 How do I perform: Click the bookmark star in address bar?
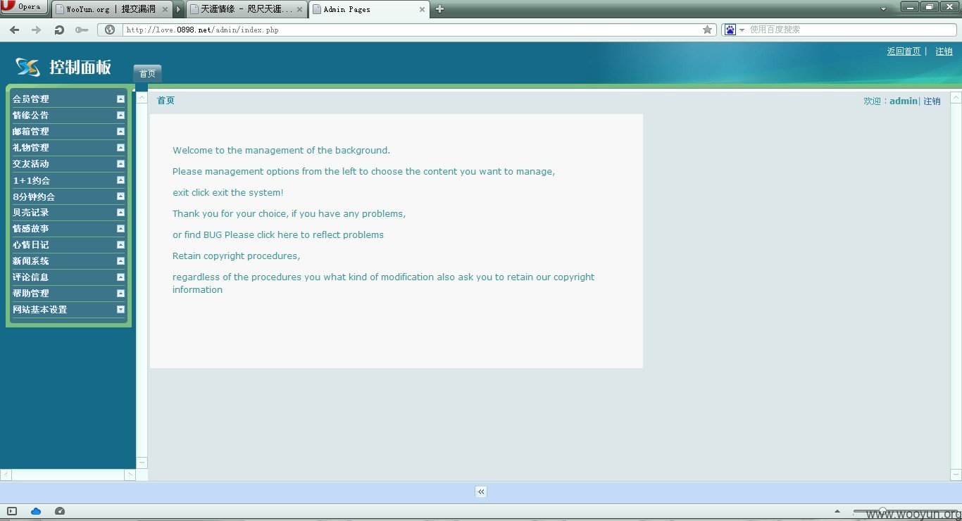(707, 30)
